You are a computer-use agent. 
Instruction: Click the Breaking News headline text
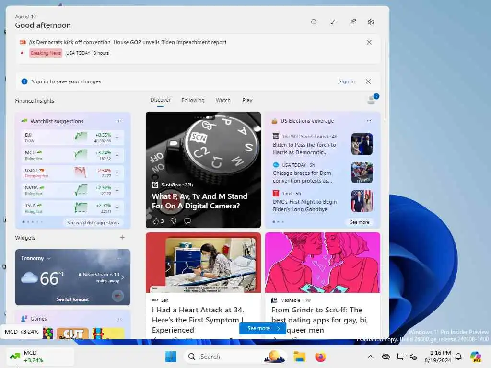[128, 42]
